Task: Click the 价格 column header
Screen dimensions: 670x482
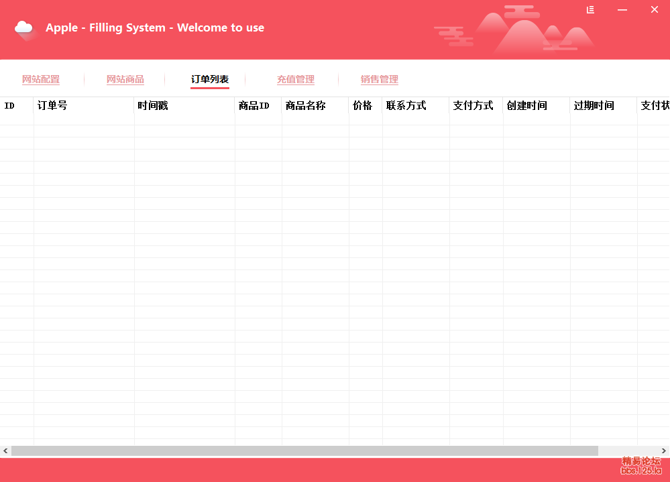Action: point(365,106)
